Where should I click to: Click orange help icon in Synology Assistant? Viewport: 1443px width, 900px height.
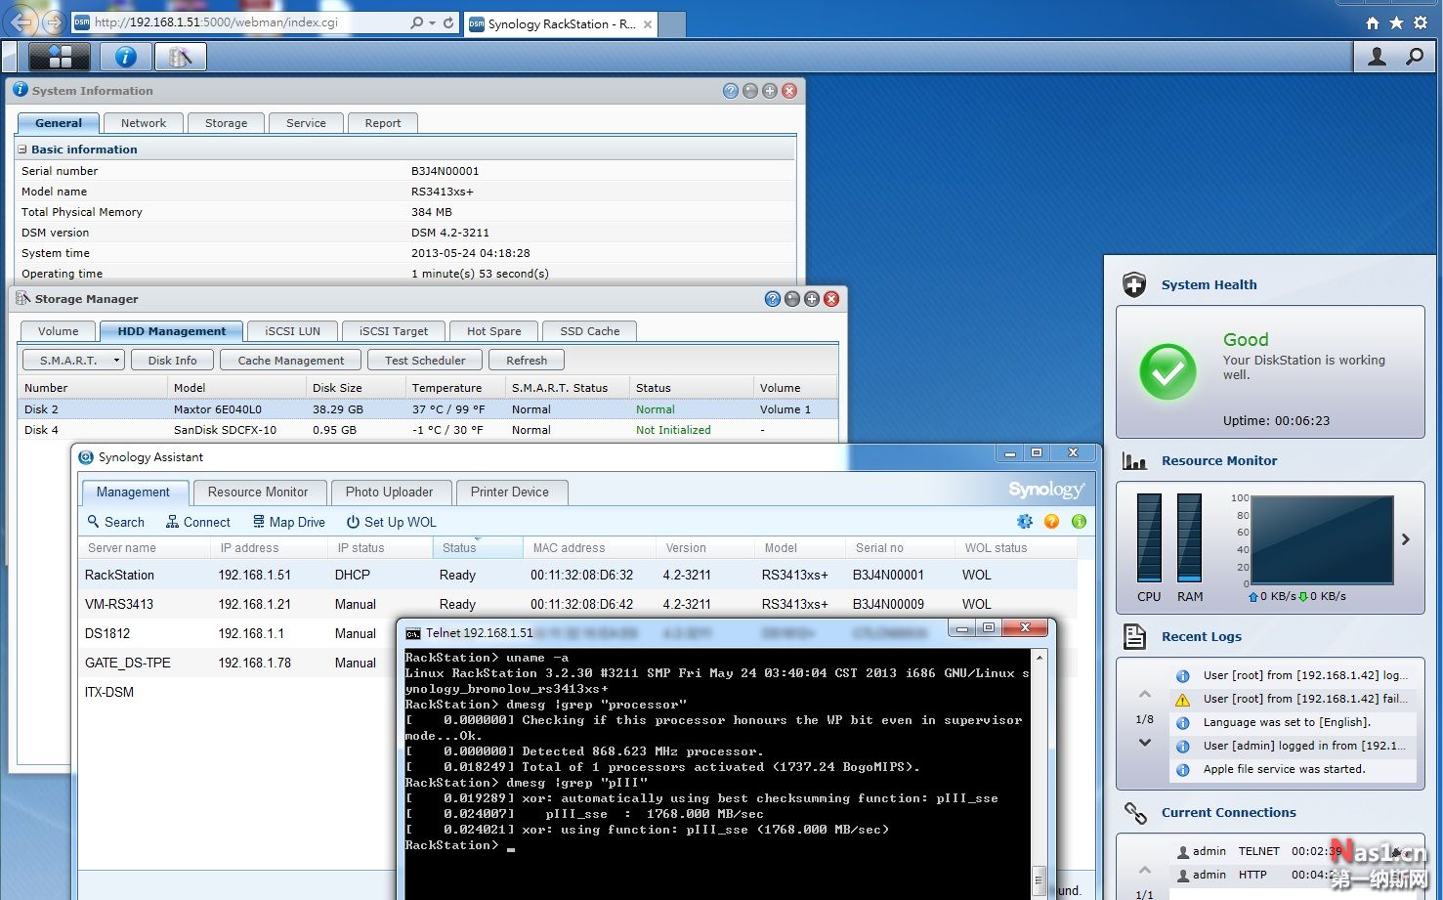coord(1051,522)
